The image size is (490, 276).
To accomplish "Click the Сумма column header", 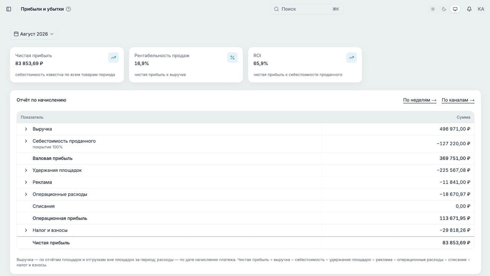I will pos(463,118).
